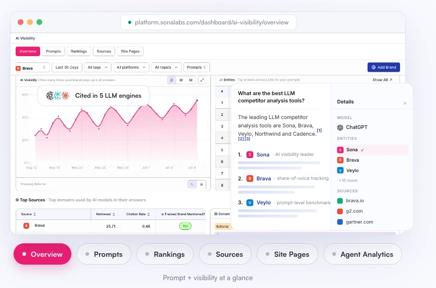Click the large Rankings pill below screenshot
This screenshot has height=288, width=436.
[165, 254]
